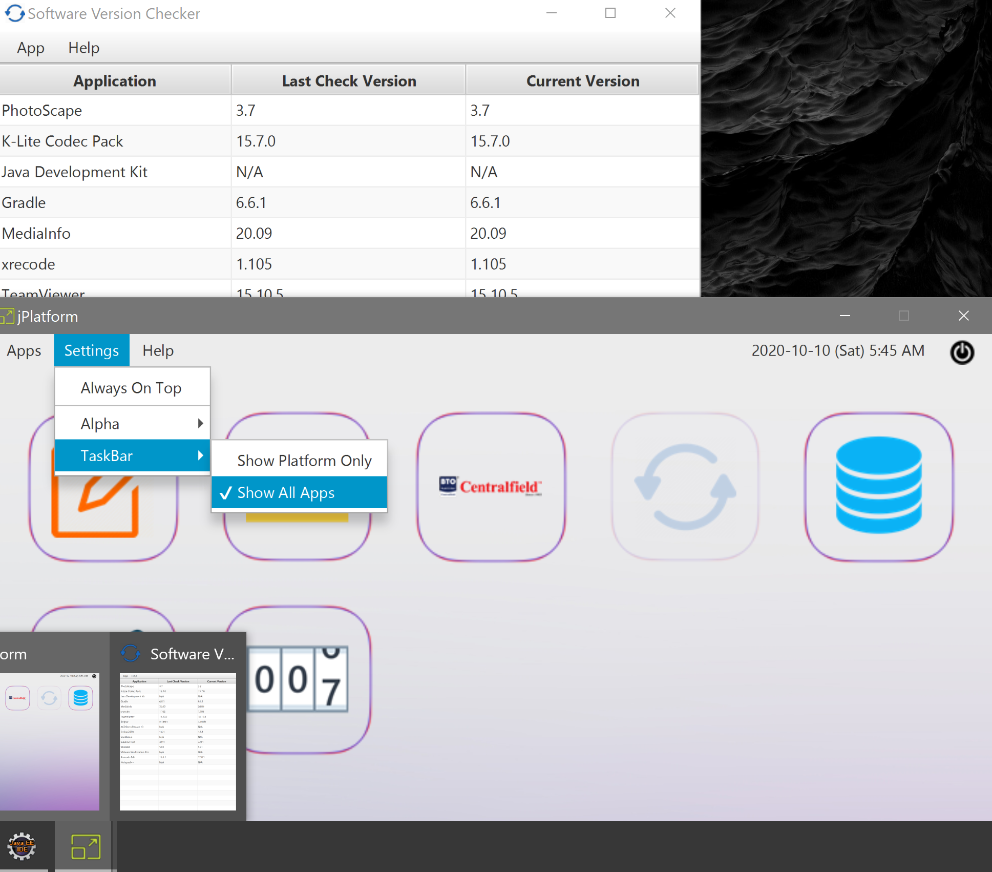Expand the Alpha submenu
992x872 pixels.
tap(132, 423)
